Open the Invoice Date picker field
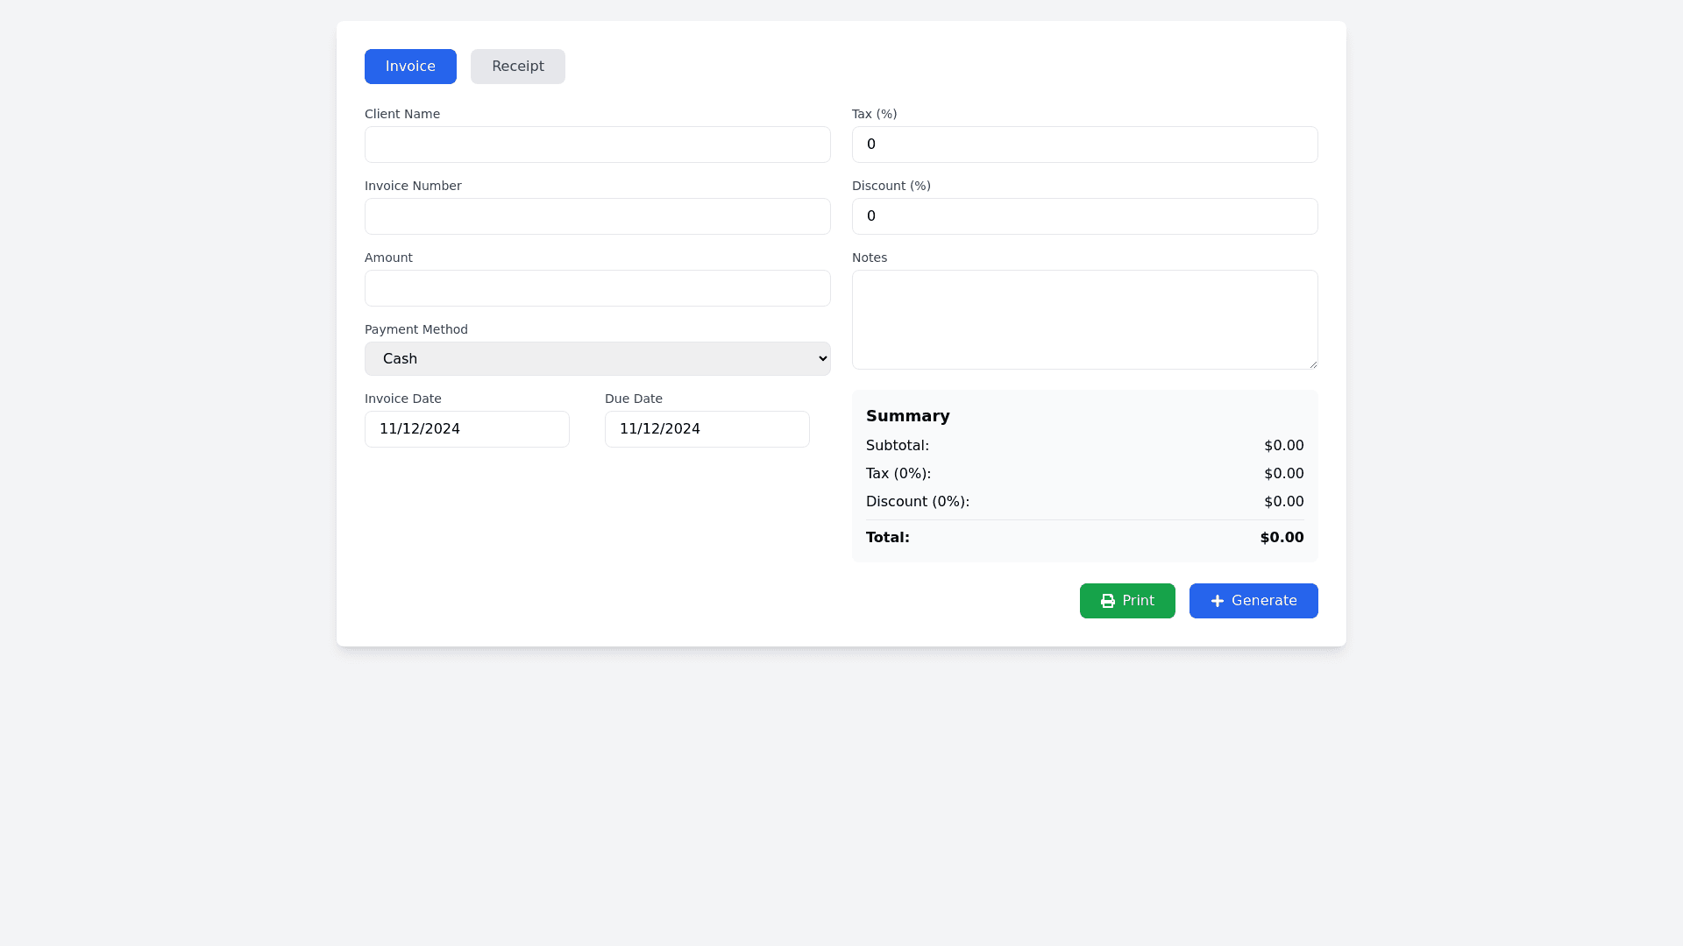 tap(466, 429)
